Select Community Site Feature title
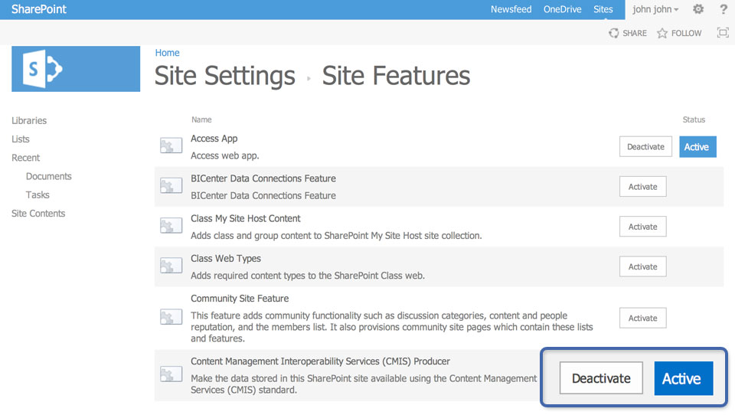Viewport: 735px width, 415px height. click(240, 299)
